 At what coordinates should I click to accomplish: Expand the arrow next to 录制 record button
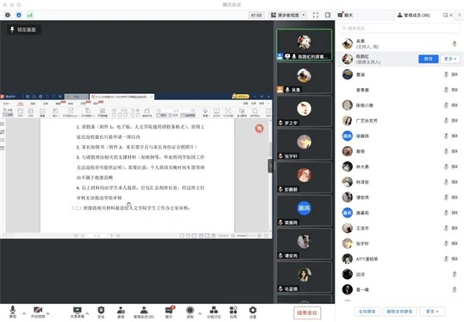[200, 313]
